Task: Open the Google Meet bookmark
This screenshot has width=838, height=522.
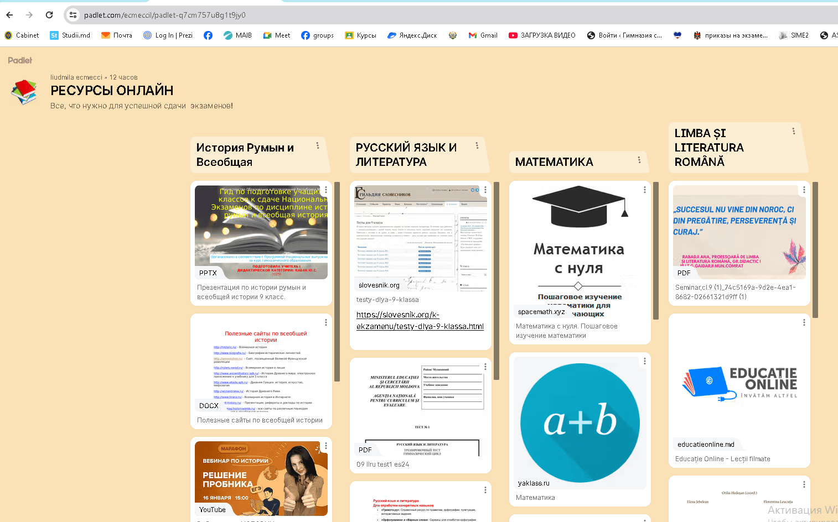Action: click(276, 35)
